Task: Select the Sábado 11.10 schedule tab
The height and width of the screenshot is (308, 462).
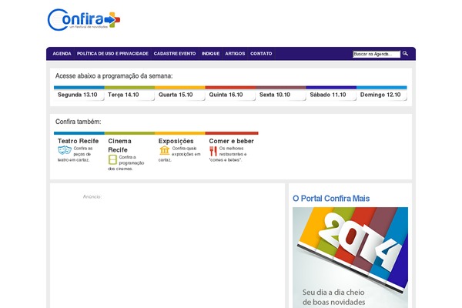Action: click(x=331, y=95)
